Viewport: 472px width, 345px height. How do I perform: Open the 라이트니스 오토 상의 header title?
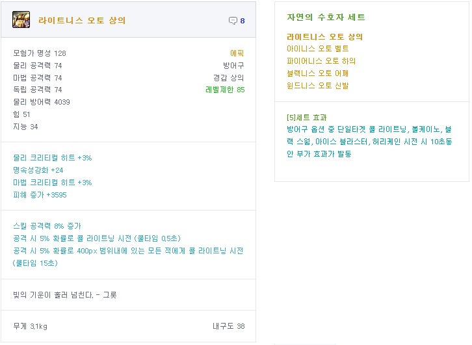[x=82, y=21]
